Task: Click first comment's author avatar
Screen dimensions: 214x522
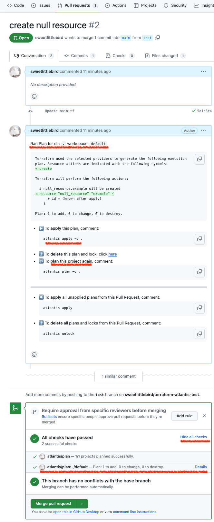Action: (x=15, y=72)
